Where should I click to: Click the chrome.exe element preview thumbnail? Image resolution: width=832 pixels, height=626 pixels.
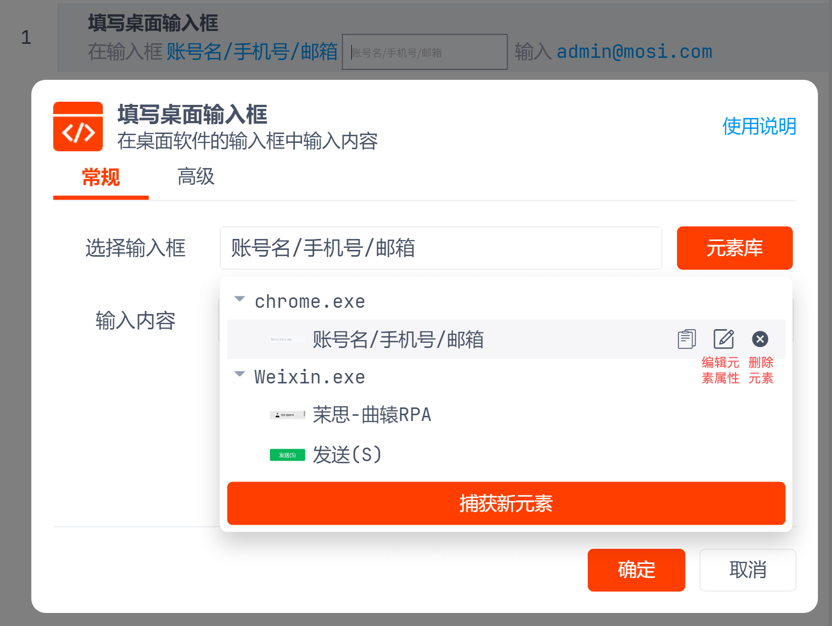[x=287, y=340]
